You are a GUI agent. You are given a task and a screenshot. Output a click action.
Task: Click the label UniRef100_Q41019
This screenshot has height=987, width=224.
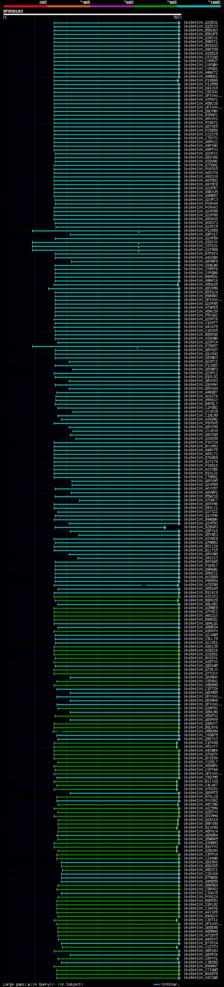coord(201,88)
